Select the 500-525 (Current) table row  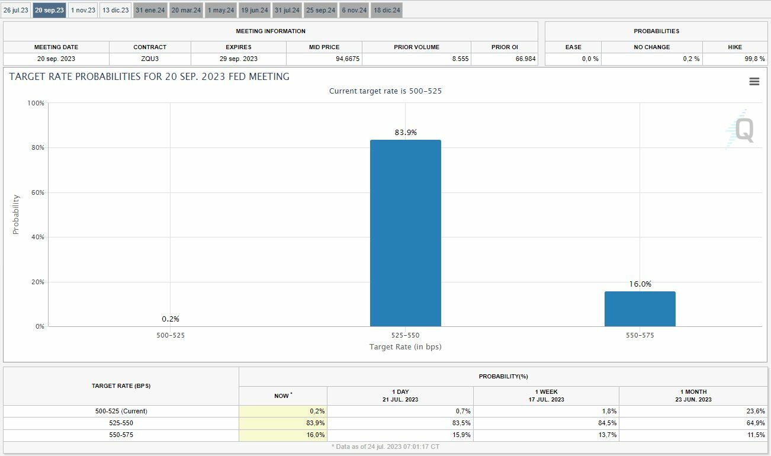click(x=385, y=411)
